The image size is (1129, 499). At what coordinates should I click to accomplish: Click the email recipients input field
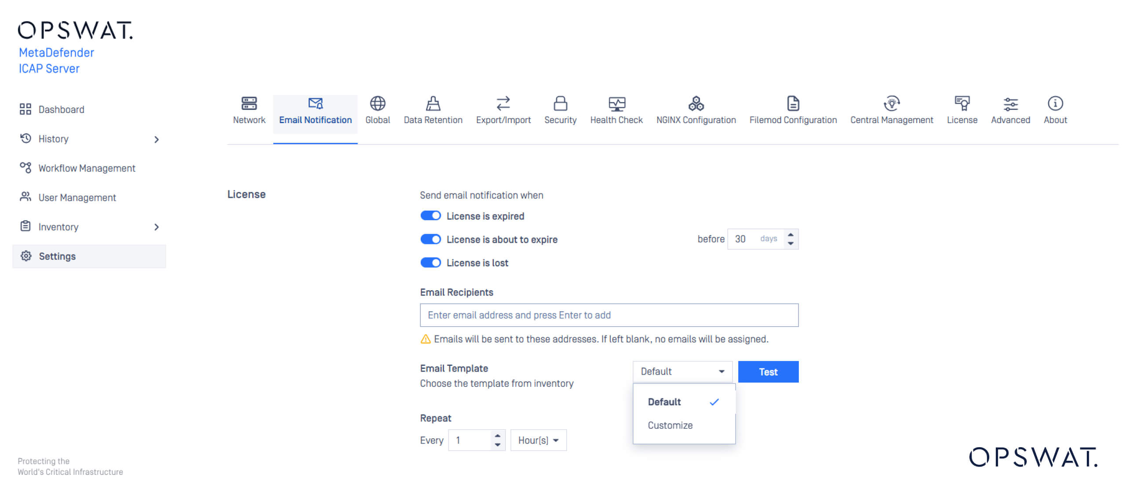(609, 315)
